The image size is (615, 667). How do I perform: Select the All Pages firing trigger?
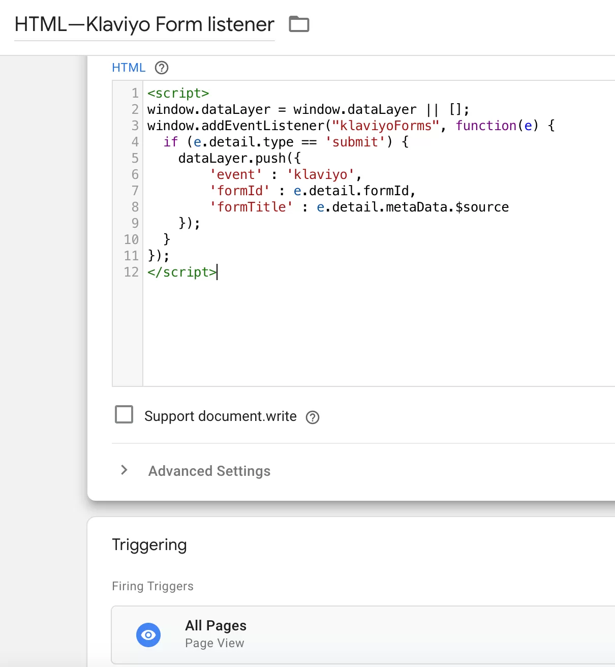[x=363, y=634]
